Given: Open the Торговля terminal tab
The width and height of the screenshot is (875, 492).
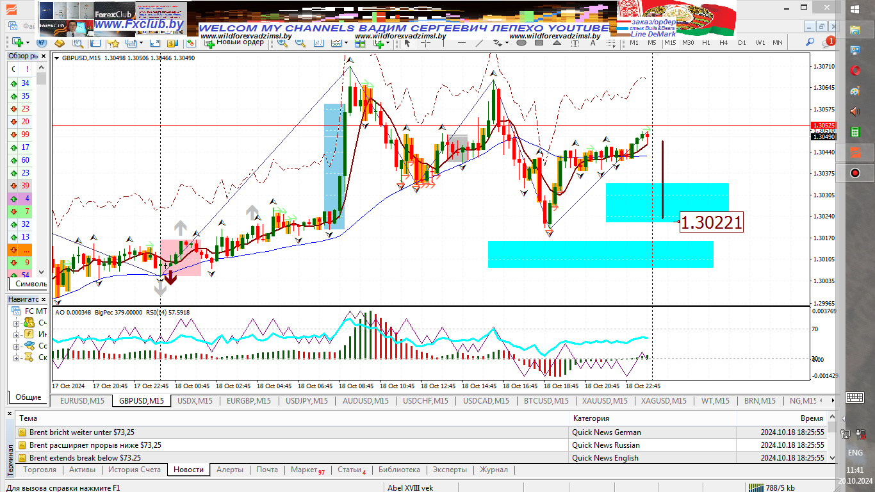Looking at the screenshot, I should click(x=40, y=470).
